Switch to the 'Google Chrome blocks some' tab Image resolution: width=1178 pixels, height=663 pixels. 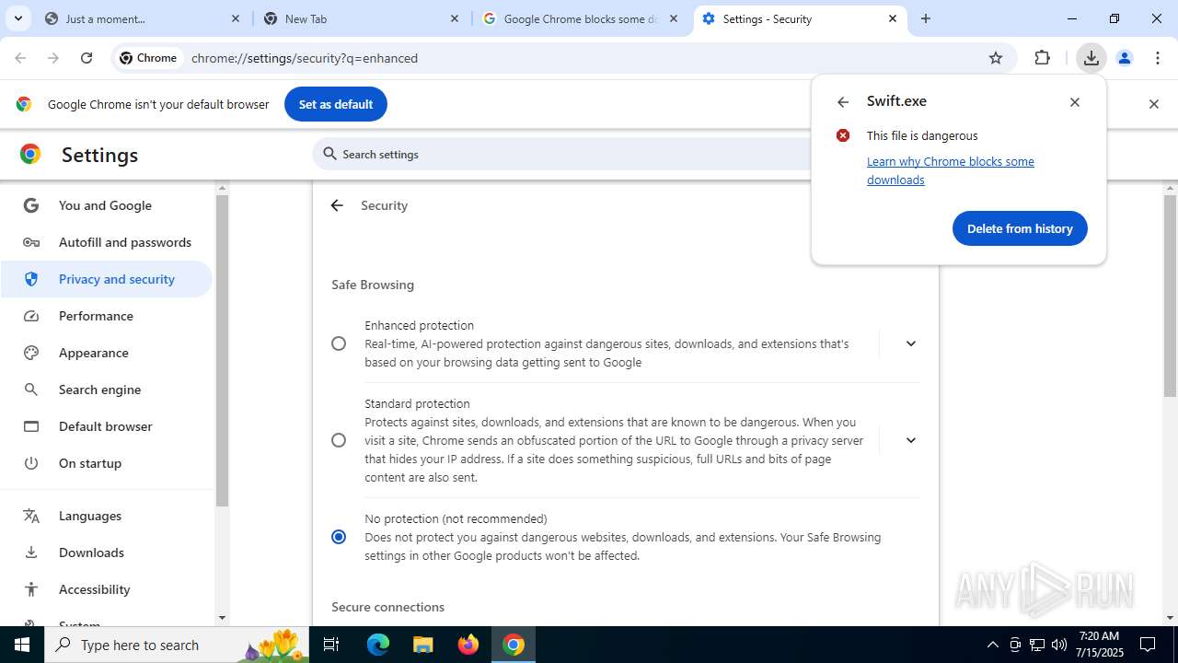pyautogui.click(x=581, y=18)
